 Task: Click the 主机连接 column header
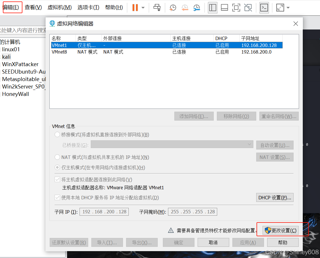[x=192, y=38]
